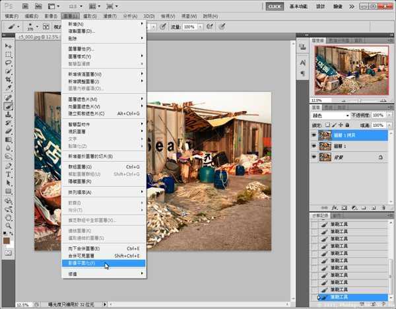Select the Hand tool
Screen dimensions: 396x309
click(9, 217)
